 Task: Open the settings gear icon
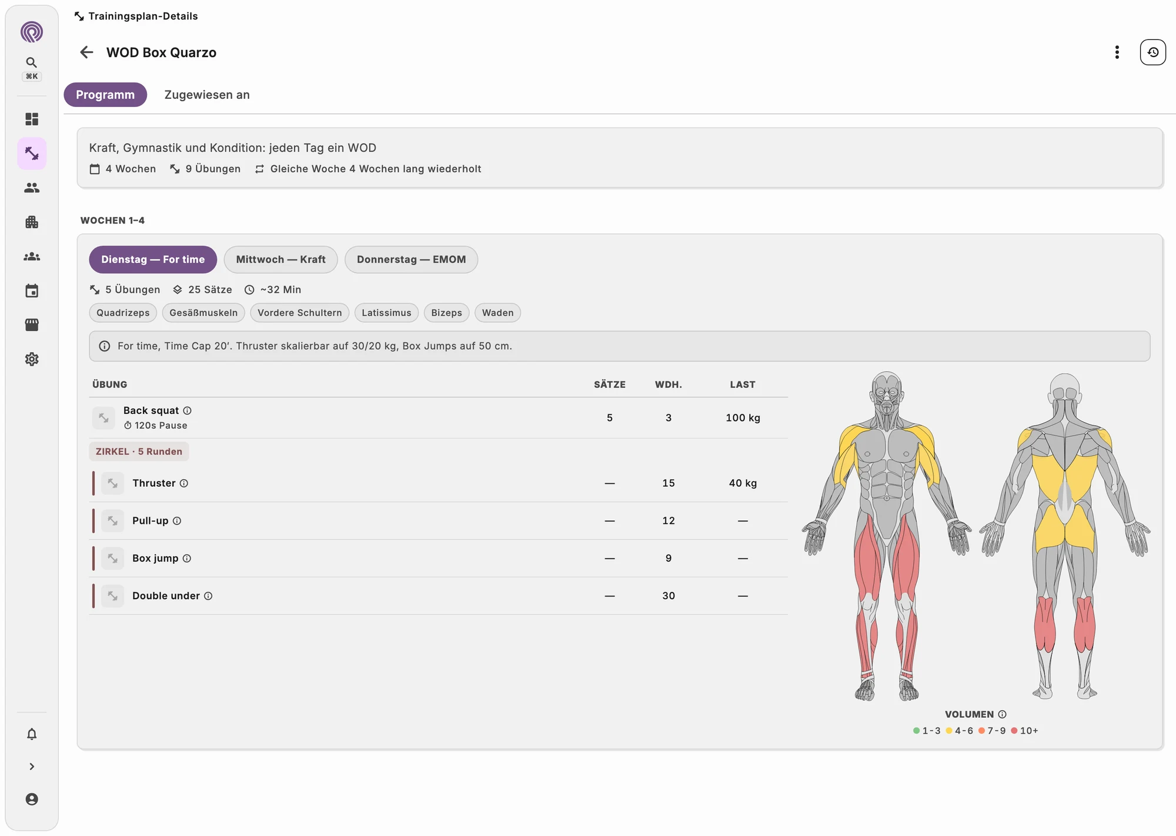click(x=32, y=359)
